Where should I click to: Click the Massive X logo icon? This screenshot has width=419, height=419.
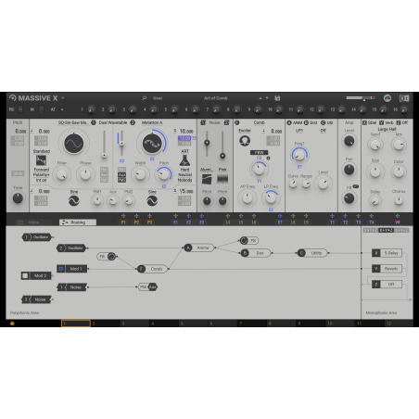coord(12,98)
